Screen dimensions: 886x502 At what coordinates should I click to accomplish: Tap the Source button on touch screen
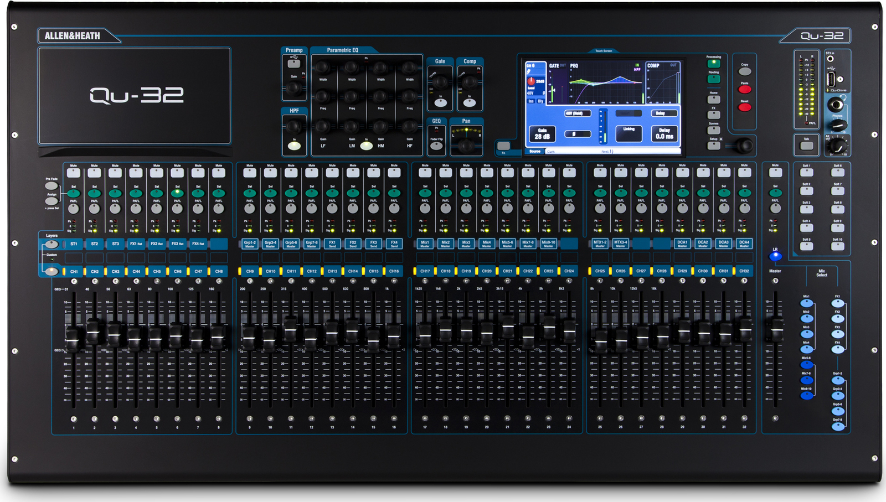point(535,151)
